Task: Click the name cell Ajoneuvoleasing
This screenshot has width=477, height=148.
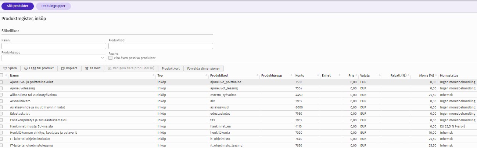Action: click(x=23, y=88)
